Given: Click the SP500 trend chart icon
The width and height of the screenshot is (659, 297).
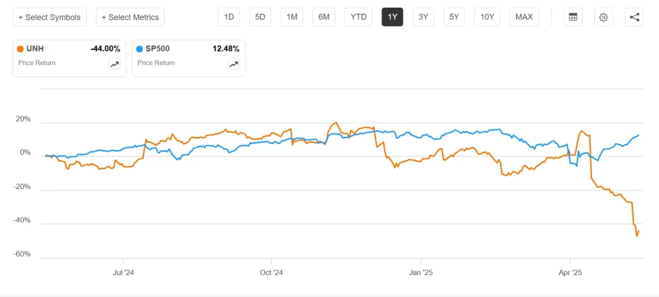Looking at the screenshot, I should pos(234,64).
